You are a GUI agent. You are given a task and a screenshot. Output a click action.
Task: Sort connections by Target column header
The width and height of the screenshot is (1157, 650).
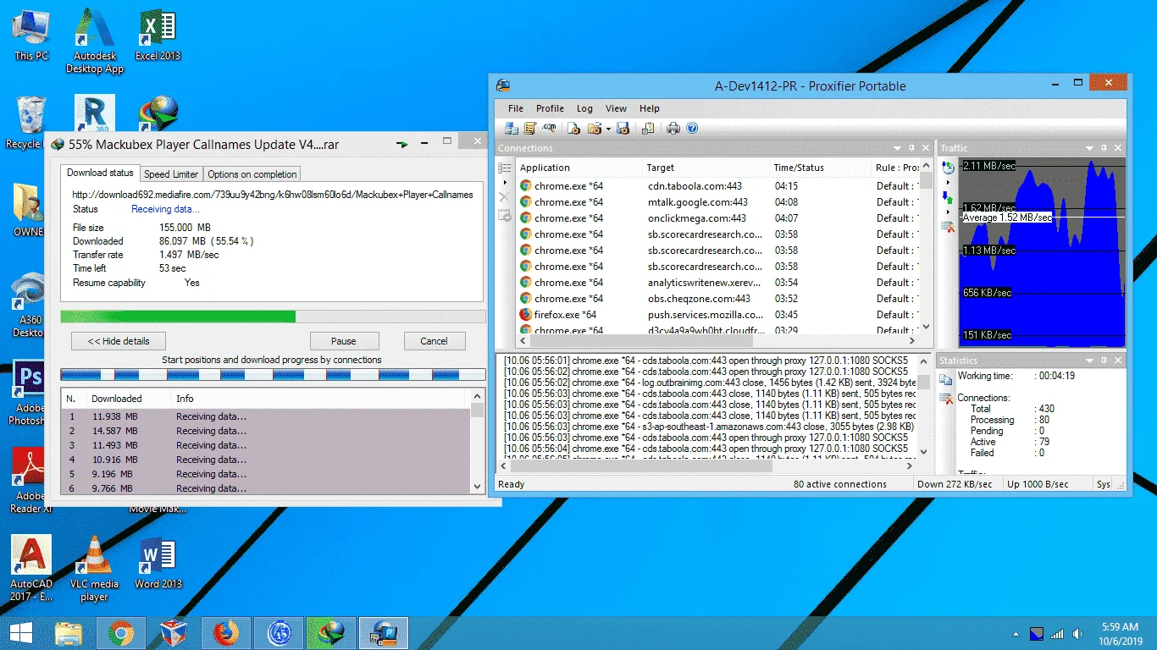pos(706,168)
